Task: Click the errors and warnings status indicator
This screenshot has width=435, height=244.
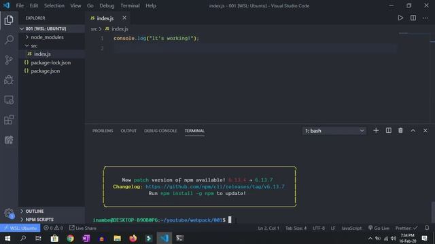Action: [53, 228]
